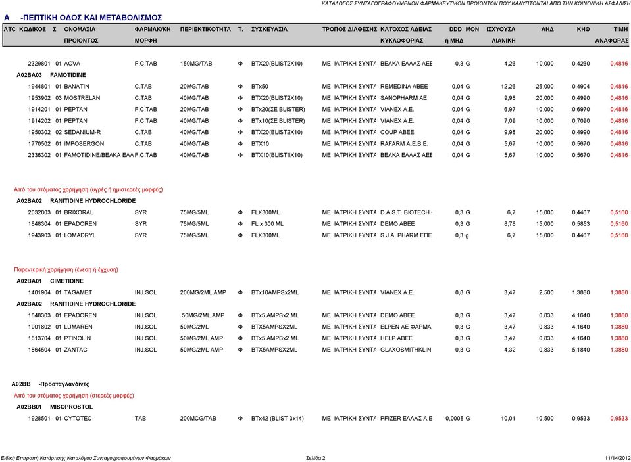Click product name TAGAMET
This screenshot has height=462, width=631.
[x=78, y=292]
